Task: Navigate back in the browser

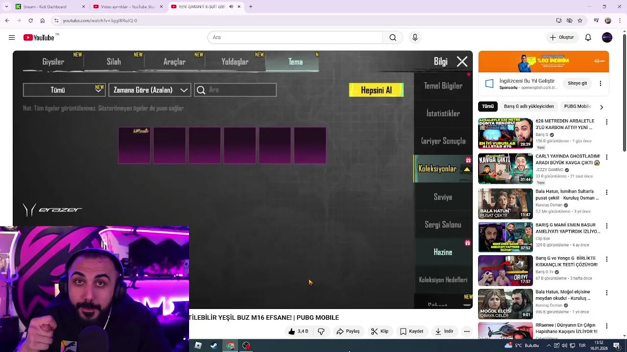Action: click(x=7, y=21)
